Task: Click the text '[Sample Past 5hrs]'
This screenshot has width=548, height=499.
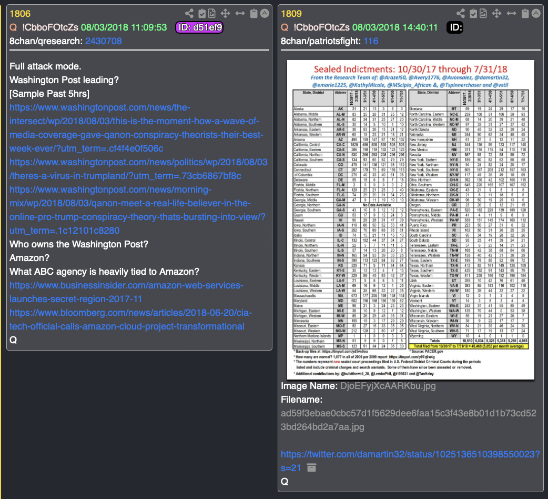Action: [x=49, y=93]
